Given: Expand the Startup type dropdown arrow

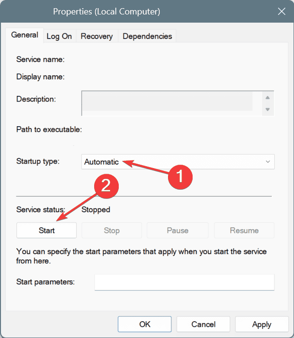Looking at the screenshot, I should tap(268, 162).
